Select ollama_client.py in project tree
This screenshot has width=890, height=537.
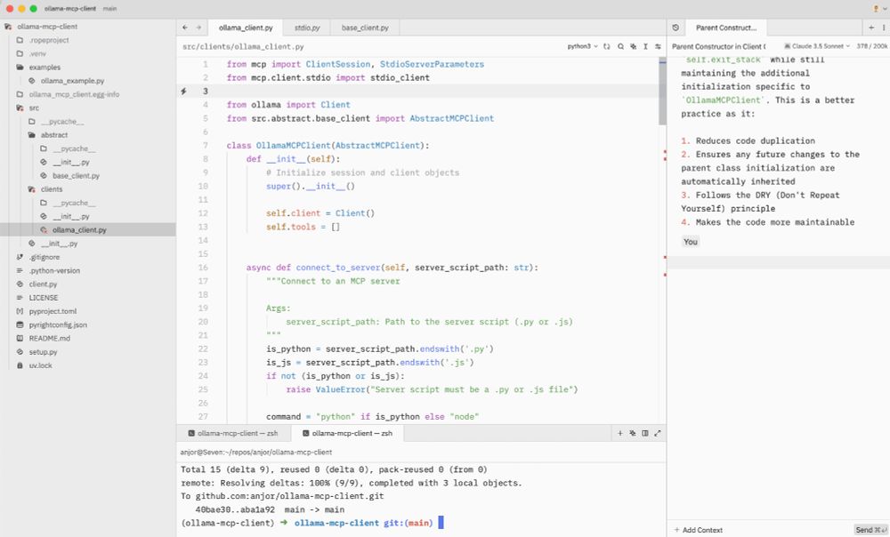tap(79, 230)
